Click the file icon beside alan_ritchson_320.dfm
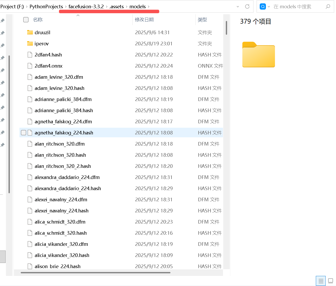The image size is (336, 286). (30, 144)
